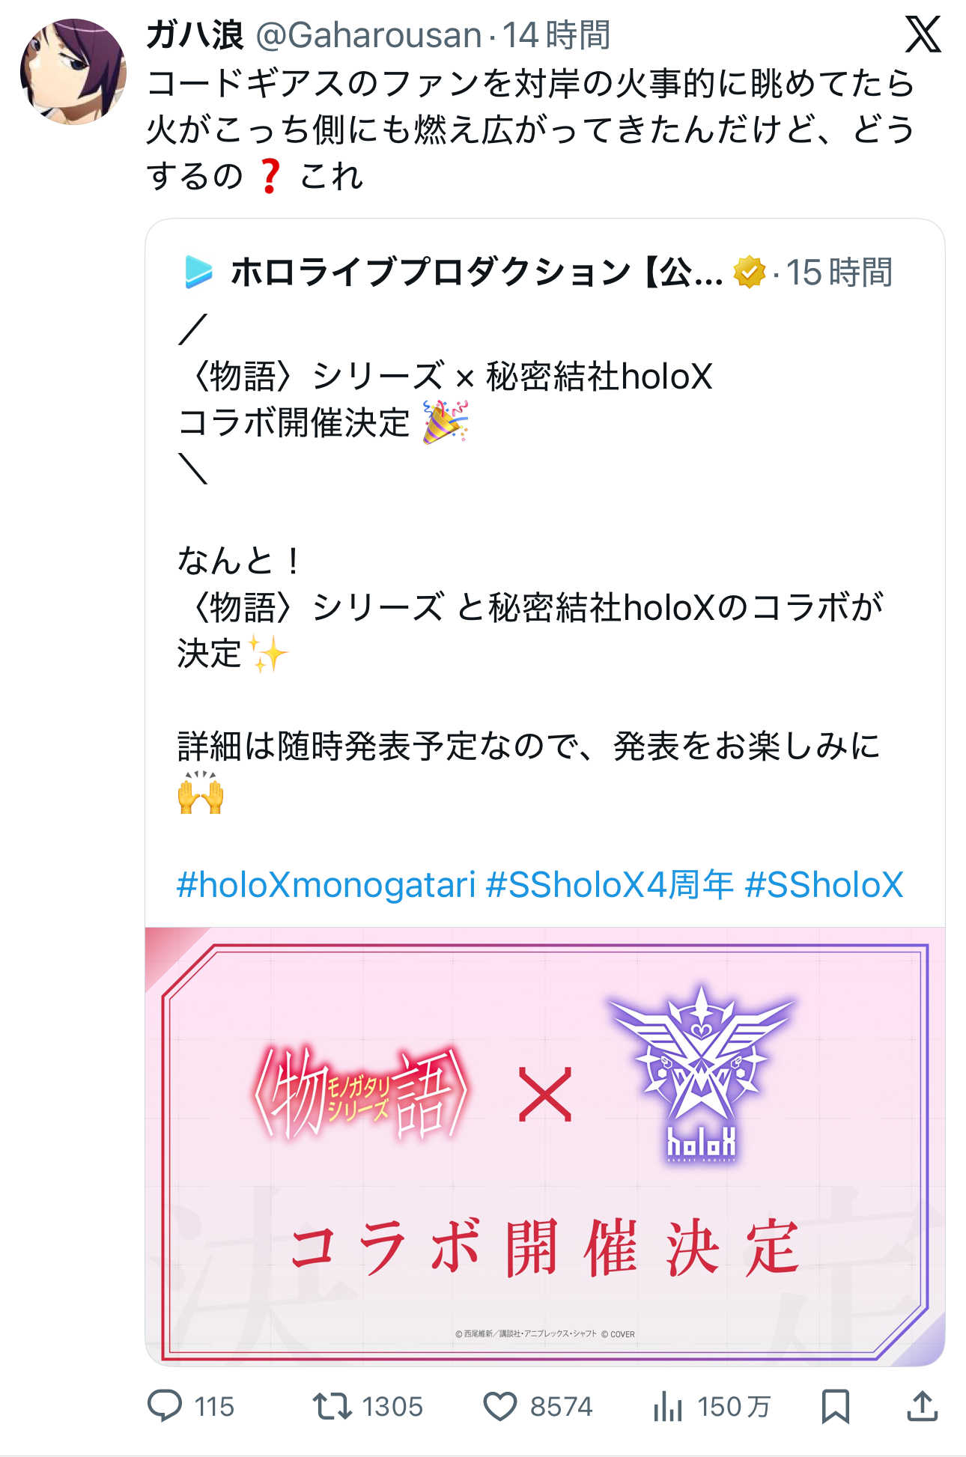The height and width of the screenshot is (1457, 966).
Task: Open the #SSholoX4周年 hashtag link
Action: (x=610, y=884)
